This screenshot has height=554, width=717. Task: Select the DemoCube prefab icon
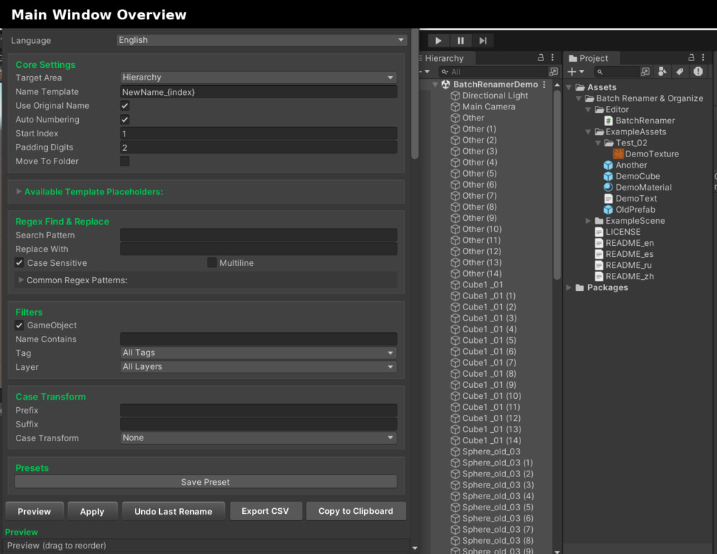click(x=608, y=176)
